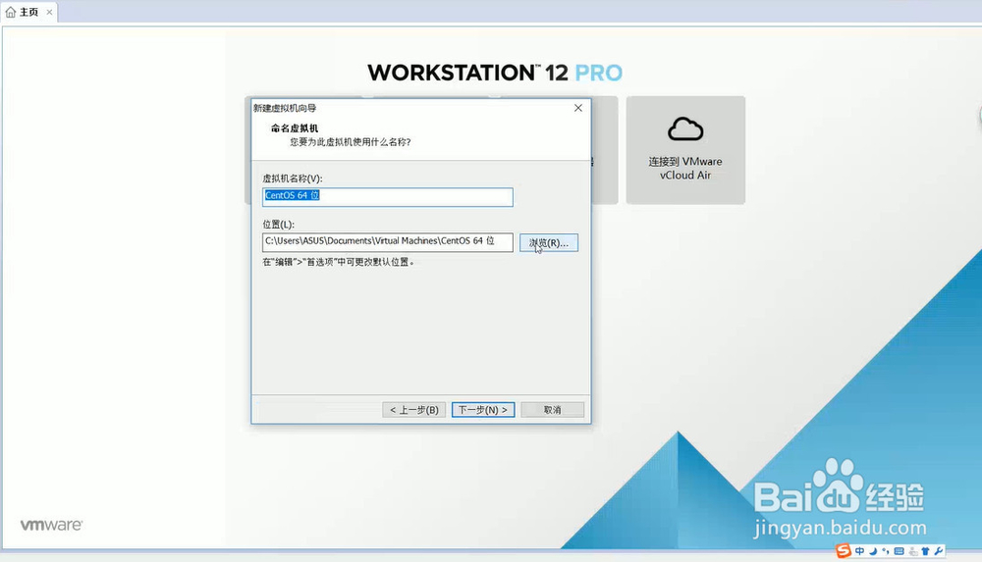Click the hint text about 首选项 default location
982x562 pixels.
point(338,262)
